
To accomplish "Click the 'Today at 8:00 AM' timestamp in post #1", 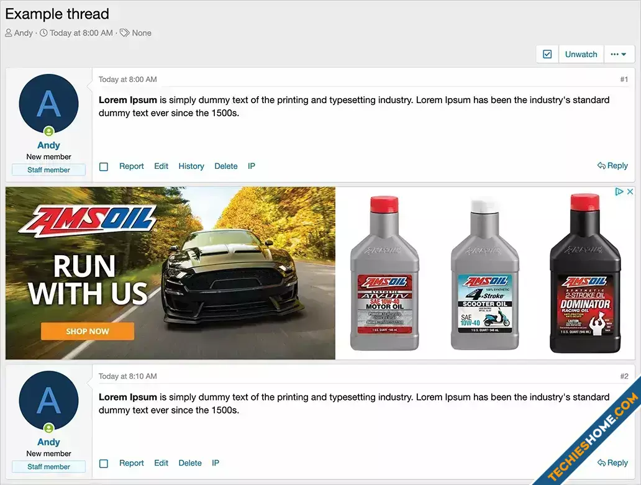I will click(x=127, y=79).
